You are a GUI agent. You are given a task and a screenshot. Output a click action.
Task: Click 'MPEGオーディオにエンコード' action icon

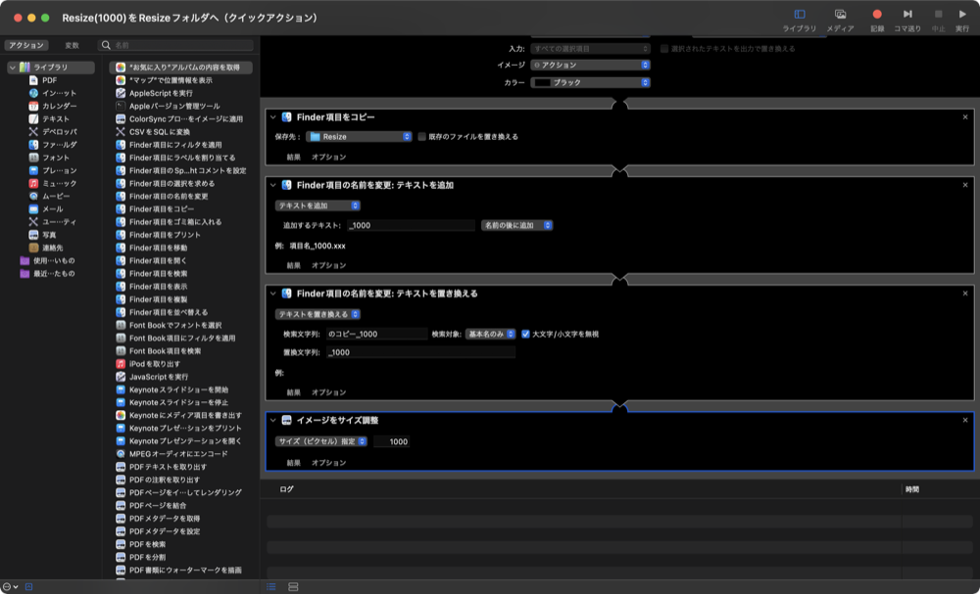121,454
